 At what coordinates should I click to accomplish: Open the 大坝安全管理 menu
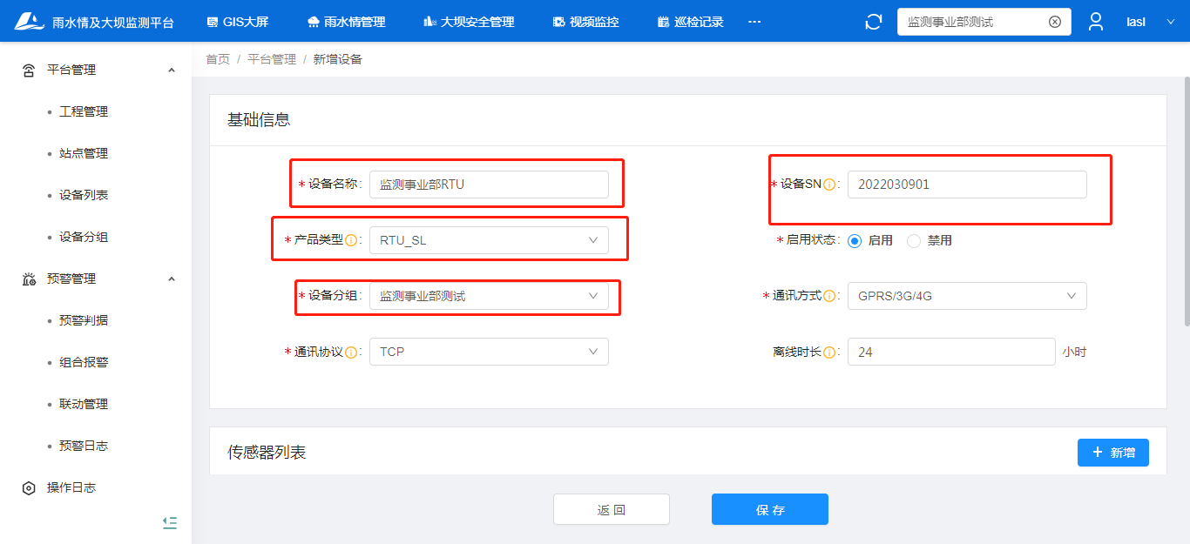click(x=469, y=22)
